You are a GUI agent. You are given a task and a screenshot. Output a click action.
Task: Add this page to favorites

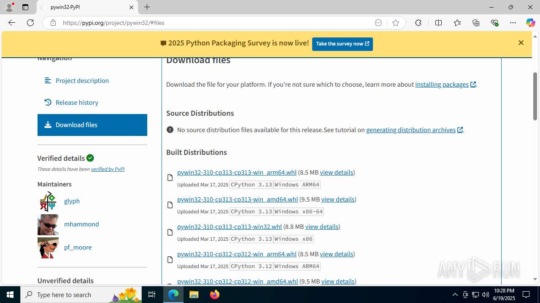pyautogui.click(x=395, y=23)
